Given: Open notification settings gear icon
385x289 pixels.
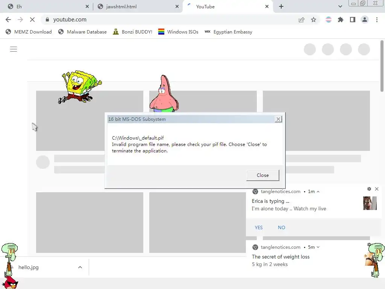Looking at the screenshot, I should pyautogui.click(x=369, y=189).
